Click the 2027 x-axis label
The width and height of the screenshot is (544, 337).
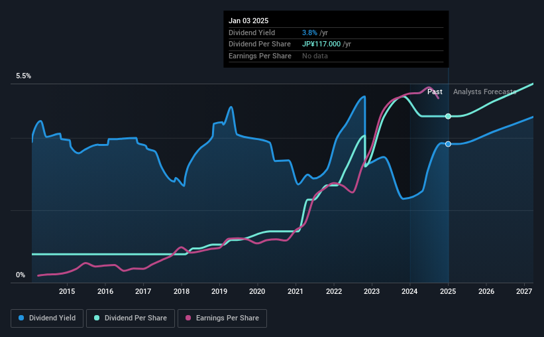coord(524,291)
